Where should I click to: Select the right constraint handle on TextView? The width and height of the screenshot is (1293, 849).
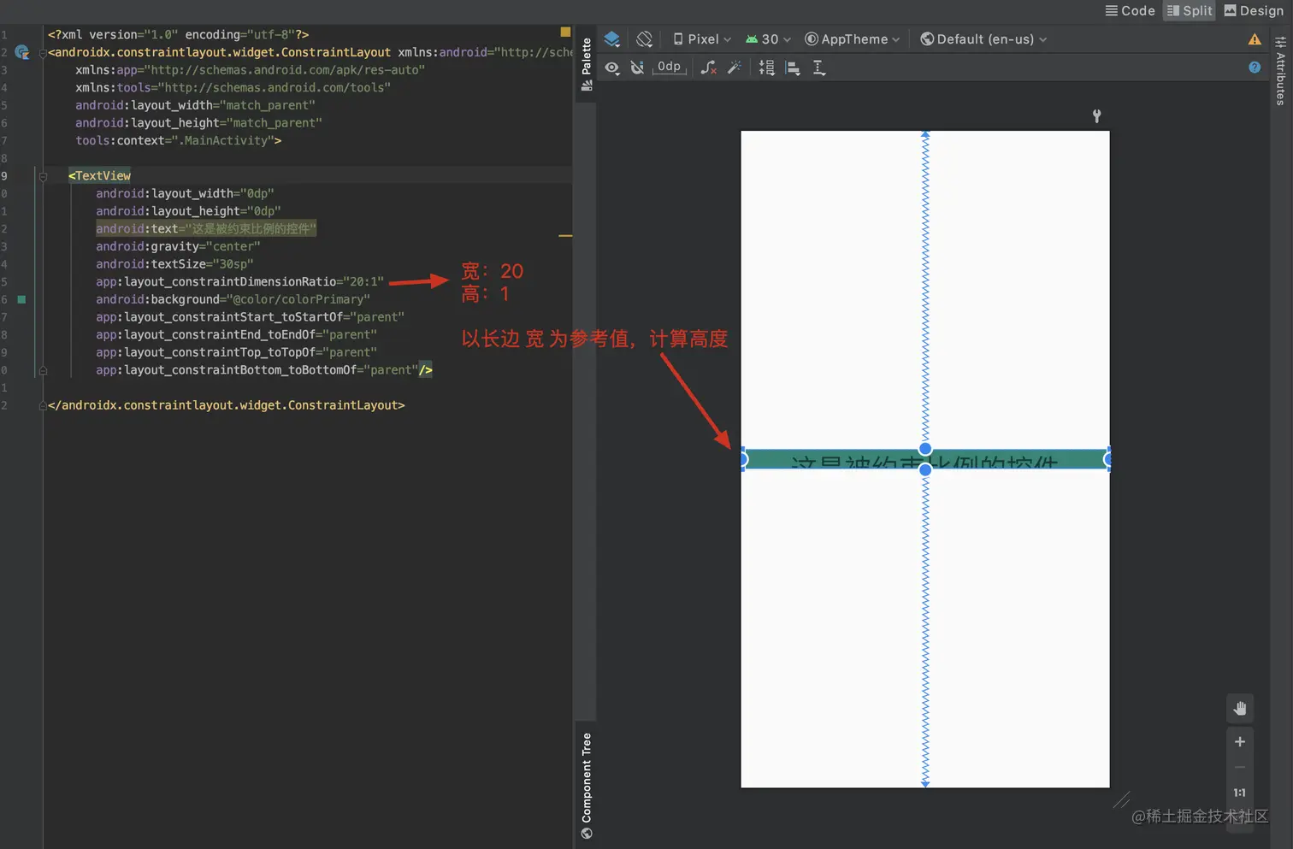pyautogui.click(x=1107, y=459)
